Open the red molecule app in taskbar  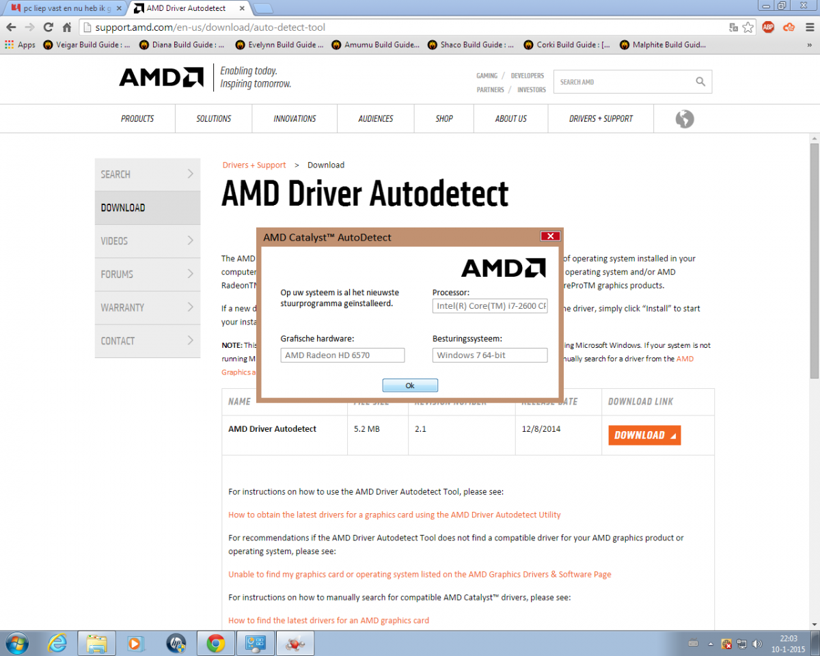[295, 643]
